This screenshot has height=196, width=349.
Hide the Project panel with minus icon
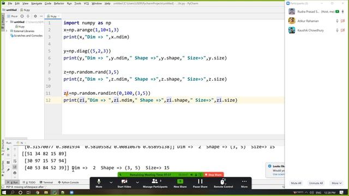coord(41,16)
